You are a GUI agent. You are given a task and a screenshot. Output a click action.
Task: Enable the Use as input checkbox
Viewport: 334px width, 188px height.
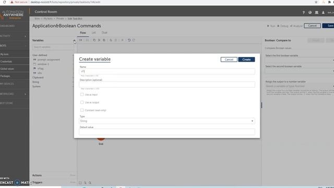point(82,95)
